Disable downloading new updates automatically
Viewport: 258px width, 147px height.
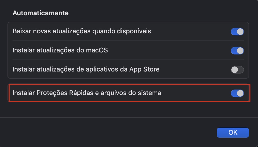[237, 31]
